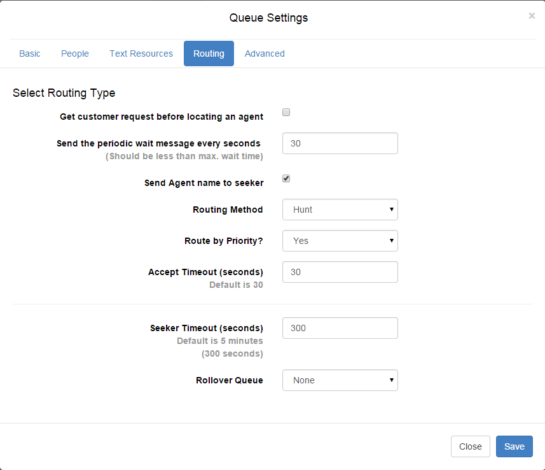
Task: Uncheck Send Agent name to seeker
Action: coord(286,178)
